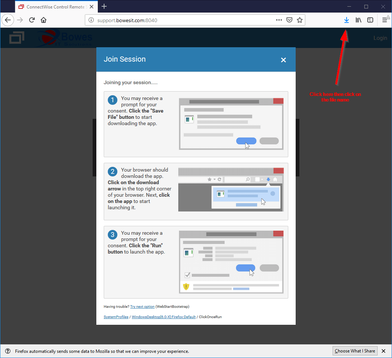Click the Try next option link
Image resolution: width=392 pixels, height=358 pixels.
[142, 306]
